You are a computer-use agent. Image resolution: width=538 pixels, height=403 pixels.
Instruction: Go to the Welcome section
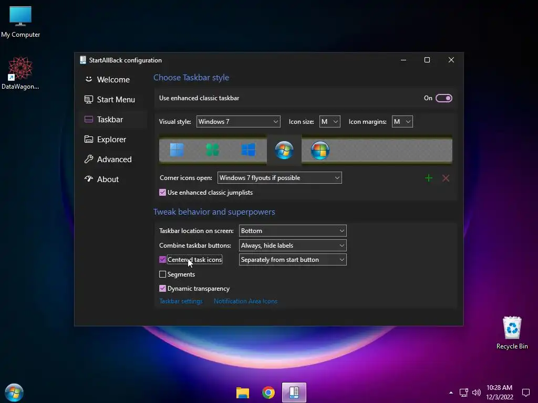(113, 80)
